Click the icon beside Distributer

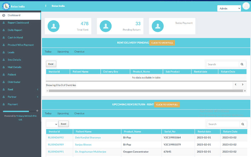pos(4,82)
